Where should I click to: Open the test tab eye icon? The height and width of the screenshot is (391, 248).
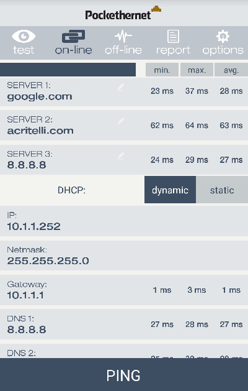pyautogui.click(x=24, y=37)
